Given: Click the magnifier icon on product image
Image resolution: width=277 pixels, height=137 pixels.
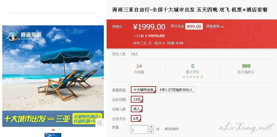Looking at the screenshot, I should (x=100, y=123).
